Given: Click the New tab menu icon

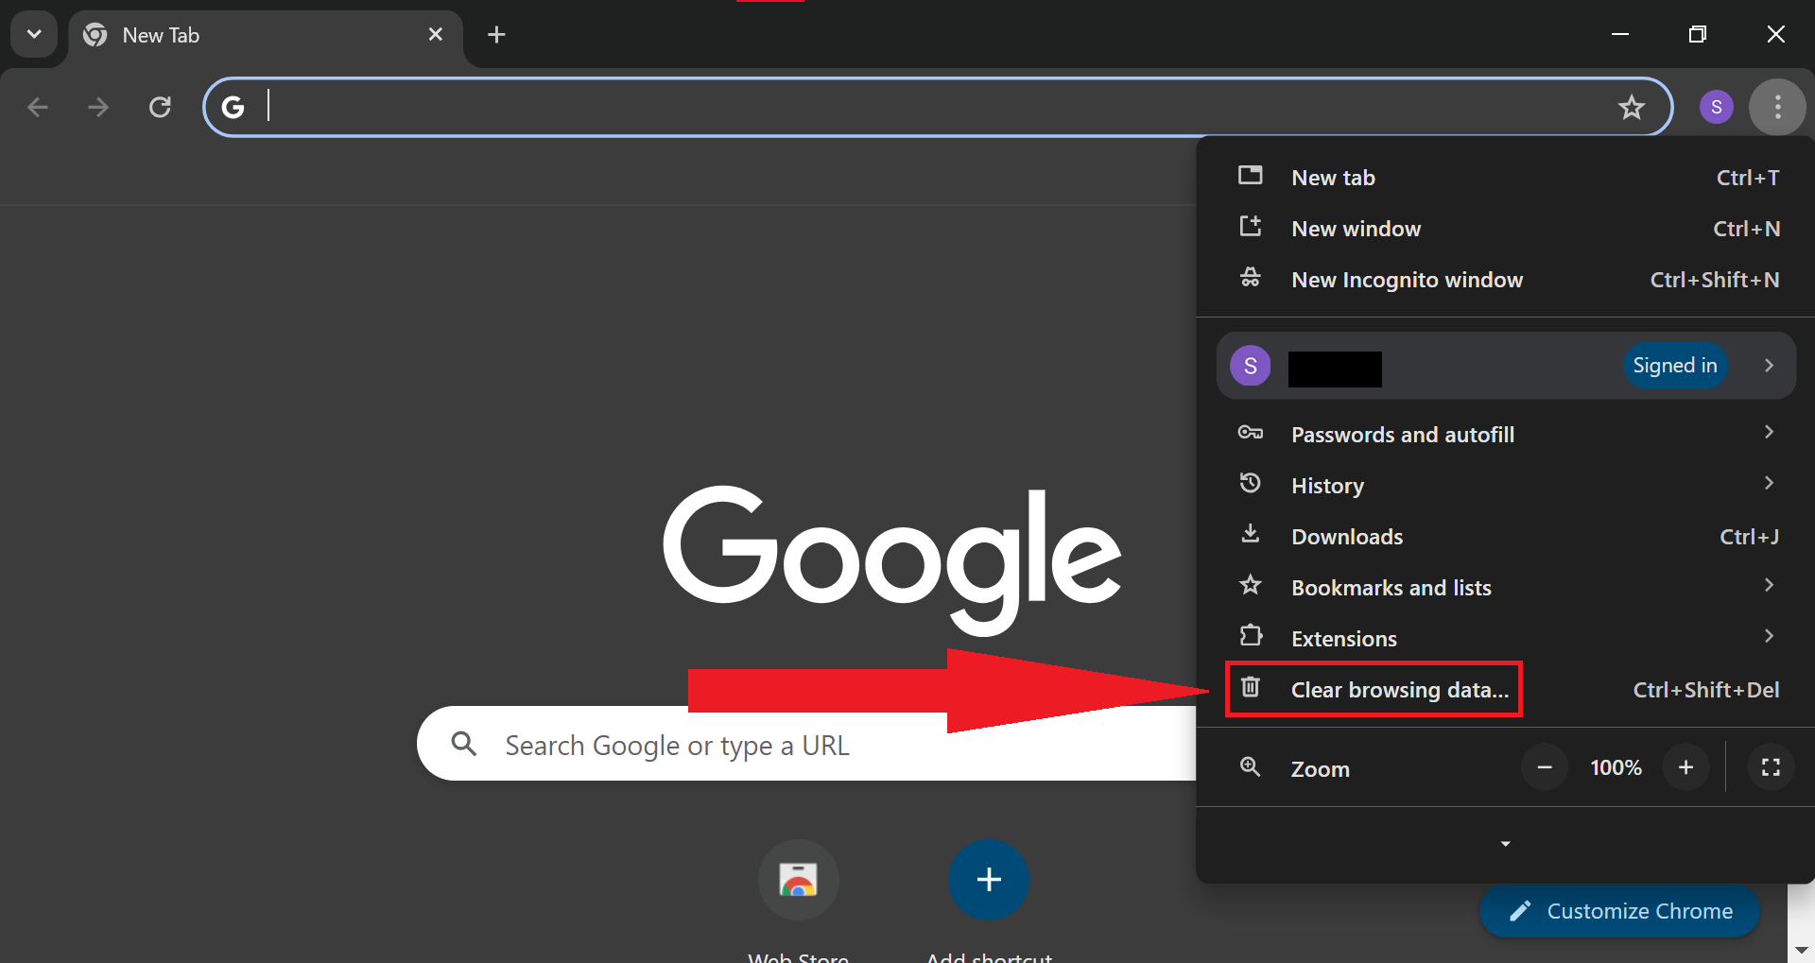Looking at the screenshot, I should tap(1251, 176).
